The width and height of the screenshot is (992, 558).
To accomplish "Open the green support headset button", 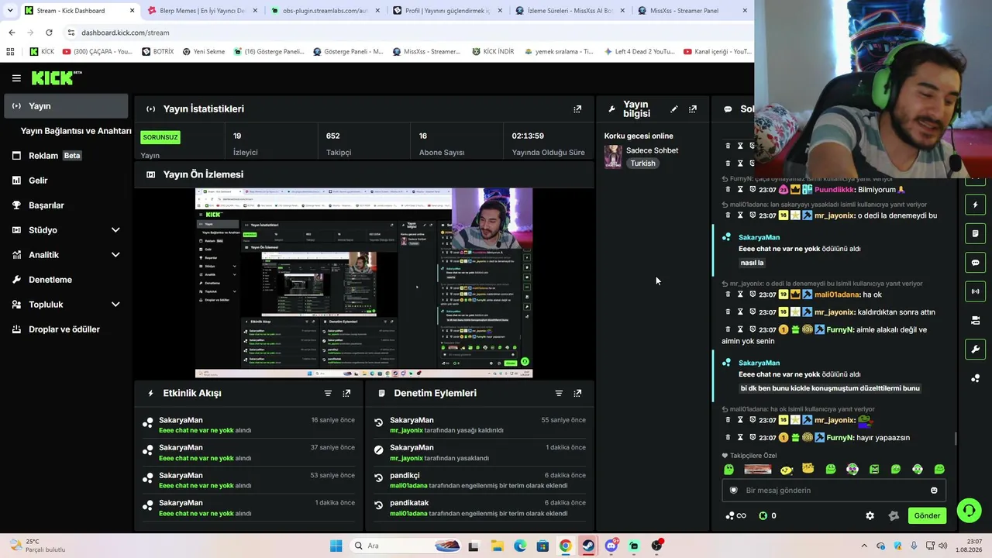I will coord(969,510).
